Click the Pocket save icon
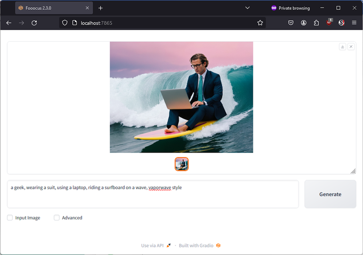 291,23
